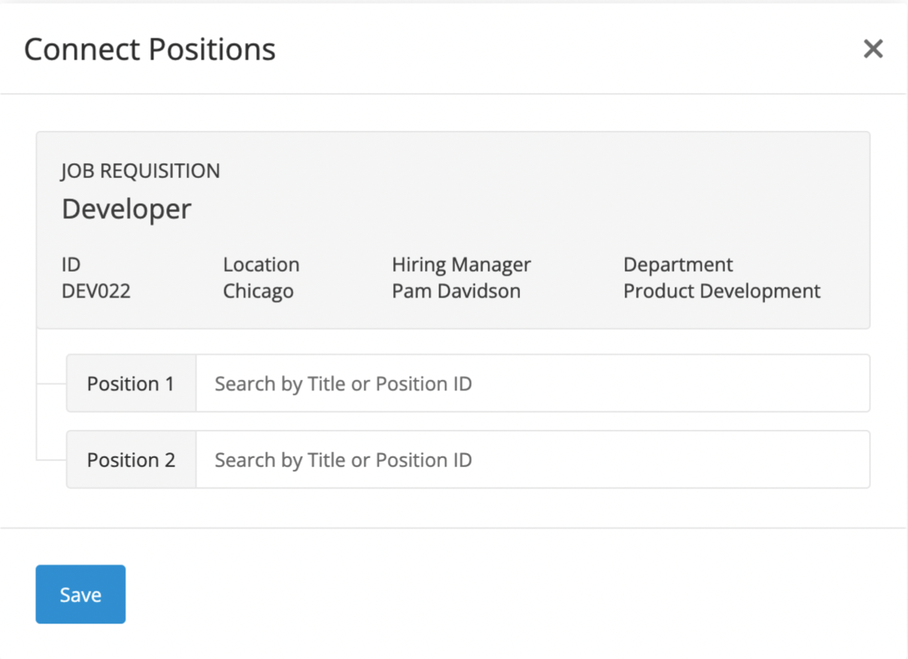Click the Position 1 label
908x659 pixels.
coord(130,383)
